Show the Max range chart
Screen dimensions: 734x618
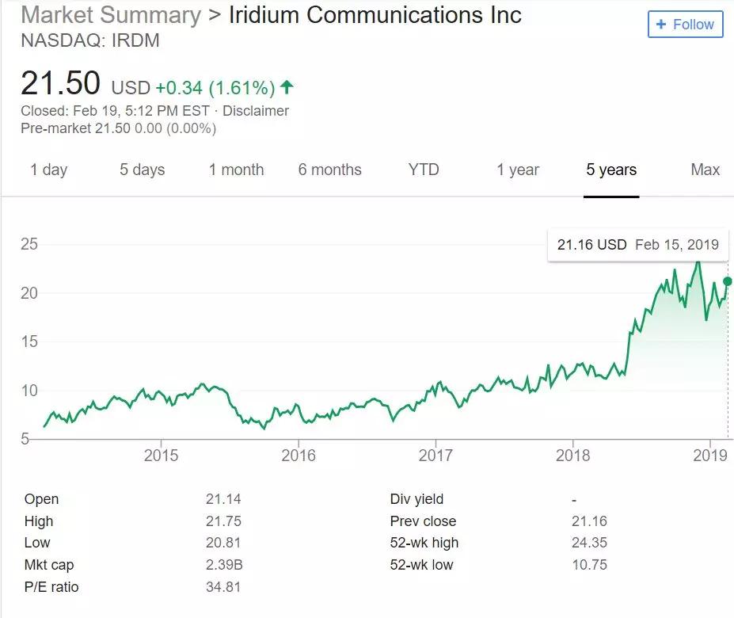(705, 170)
